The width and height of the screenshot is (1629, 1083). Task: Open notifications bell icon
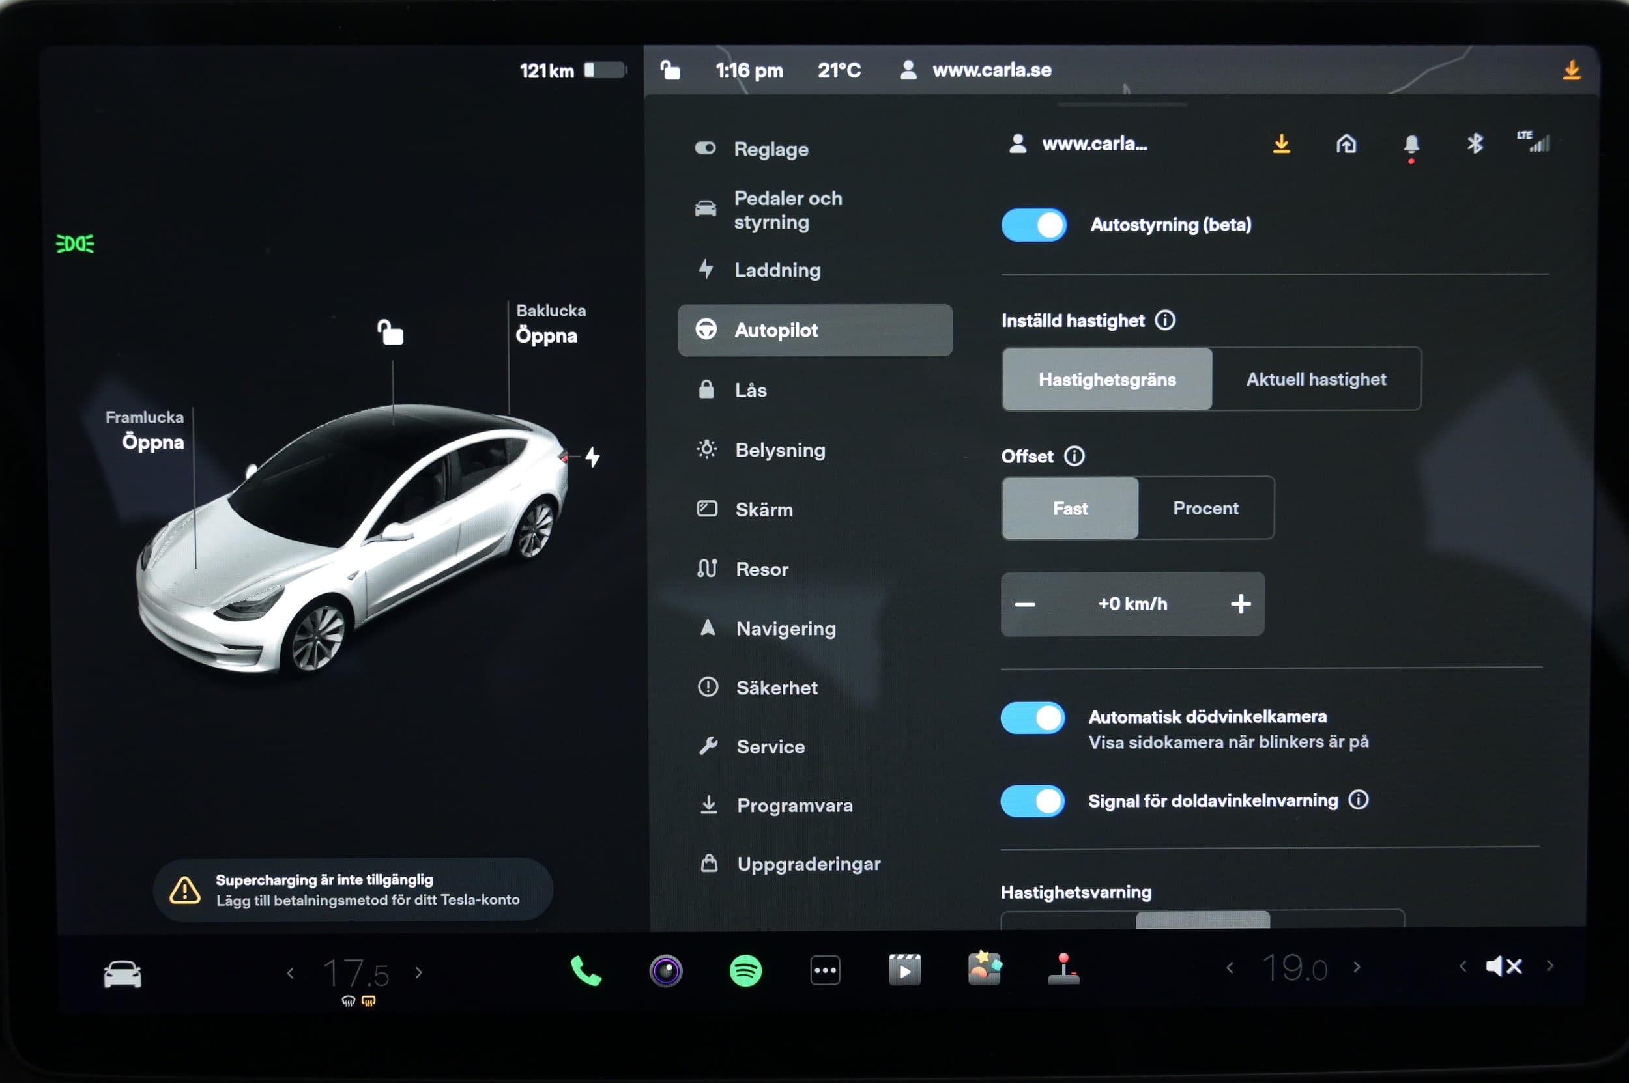1411,144
